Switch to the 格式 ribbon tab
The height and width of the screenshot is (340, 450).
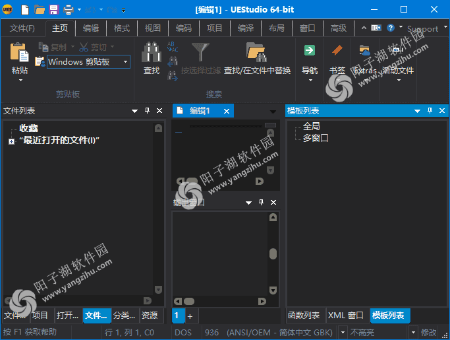122,28
